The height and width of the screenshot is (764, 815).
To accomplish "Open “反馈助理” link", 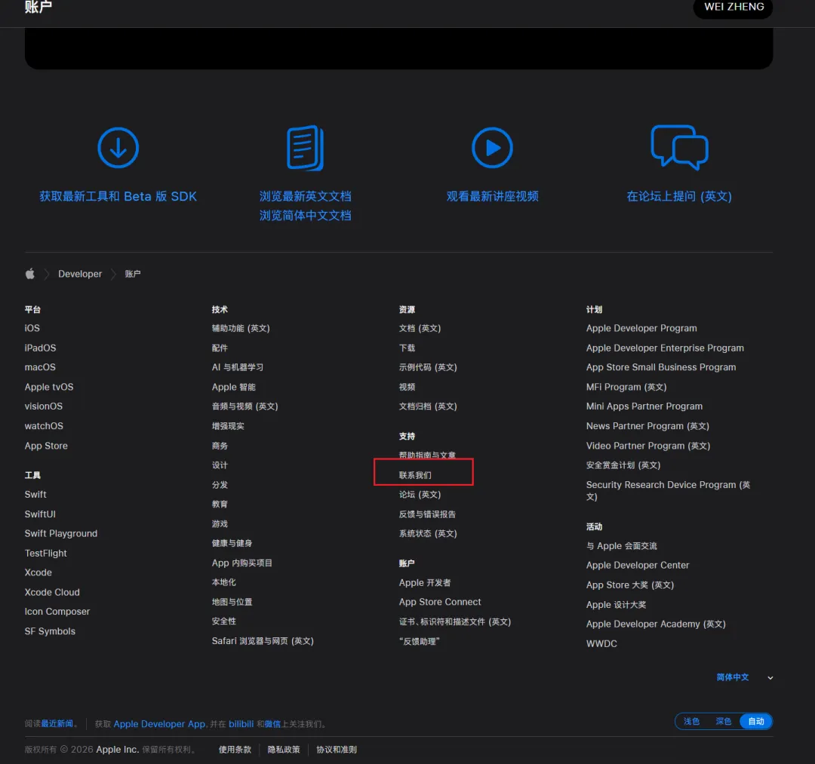I will pyautogui.click(x=419, y=641).
